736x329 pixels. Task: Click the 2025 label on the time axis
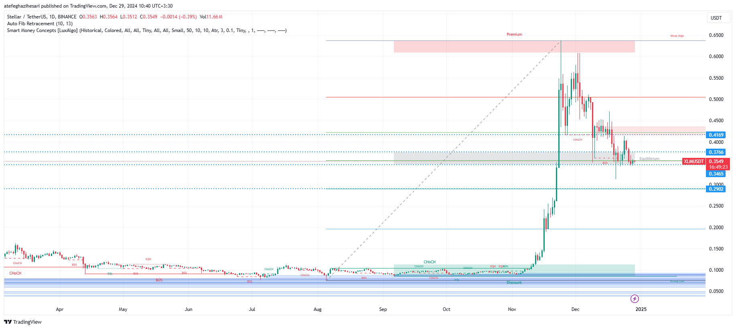[641, 309]
